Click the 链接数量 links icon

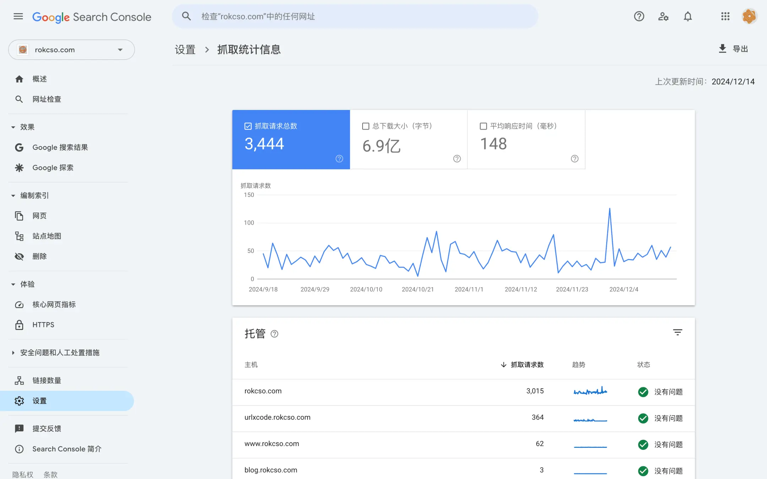click(x=19, y=380)
